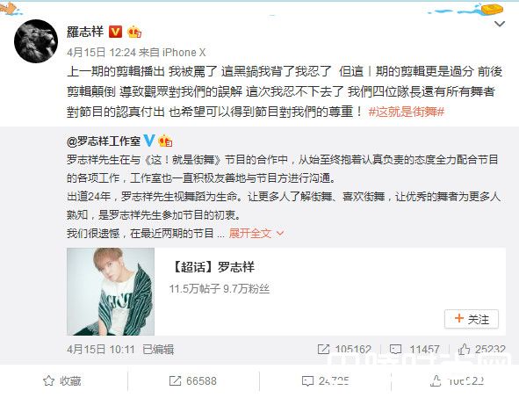The image size is (519, 398).
Task: Like the main post with thumbs-up
Action: (458, 381)
